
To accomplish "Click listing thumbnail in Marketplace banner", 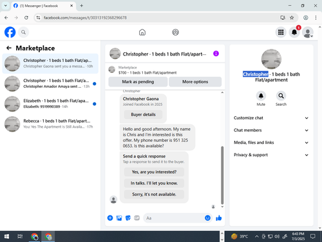I will pos(111,70).
